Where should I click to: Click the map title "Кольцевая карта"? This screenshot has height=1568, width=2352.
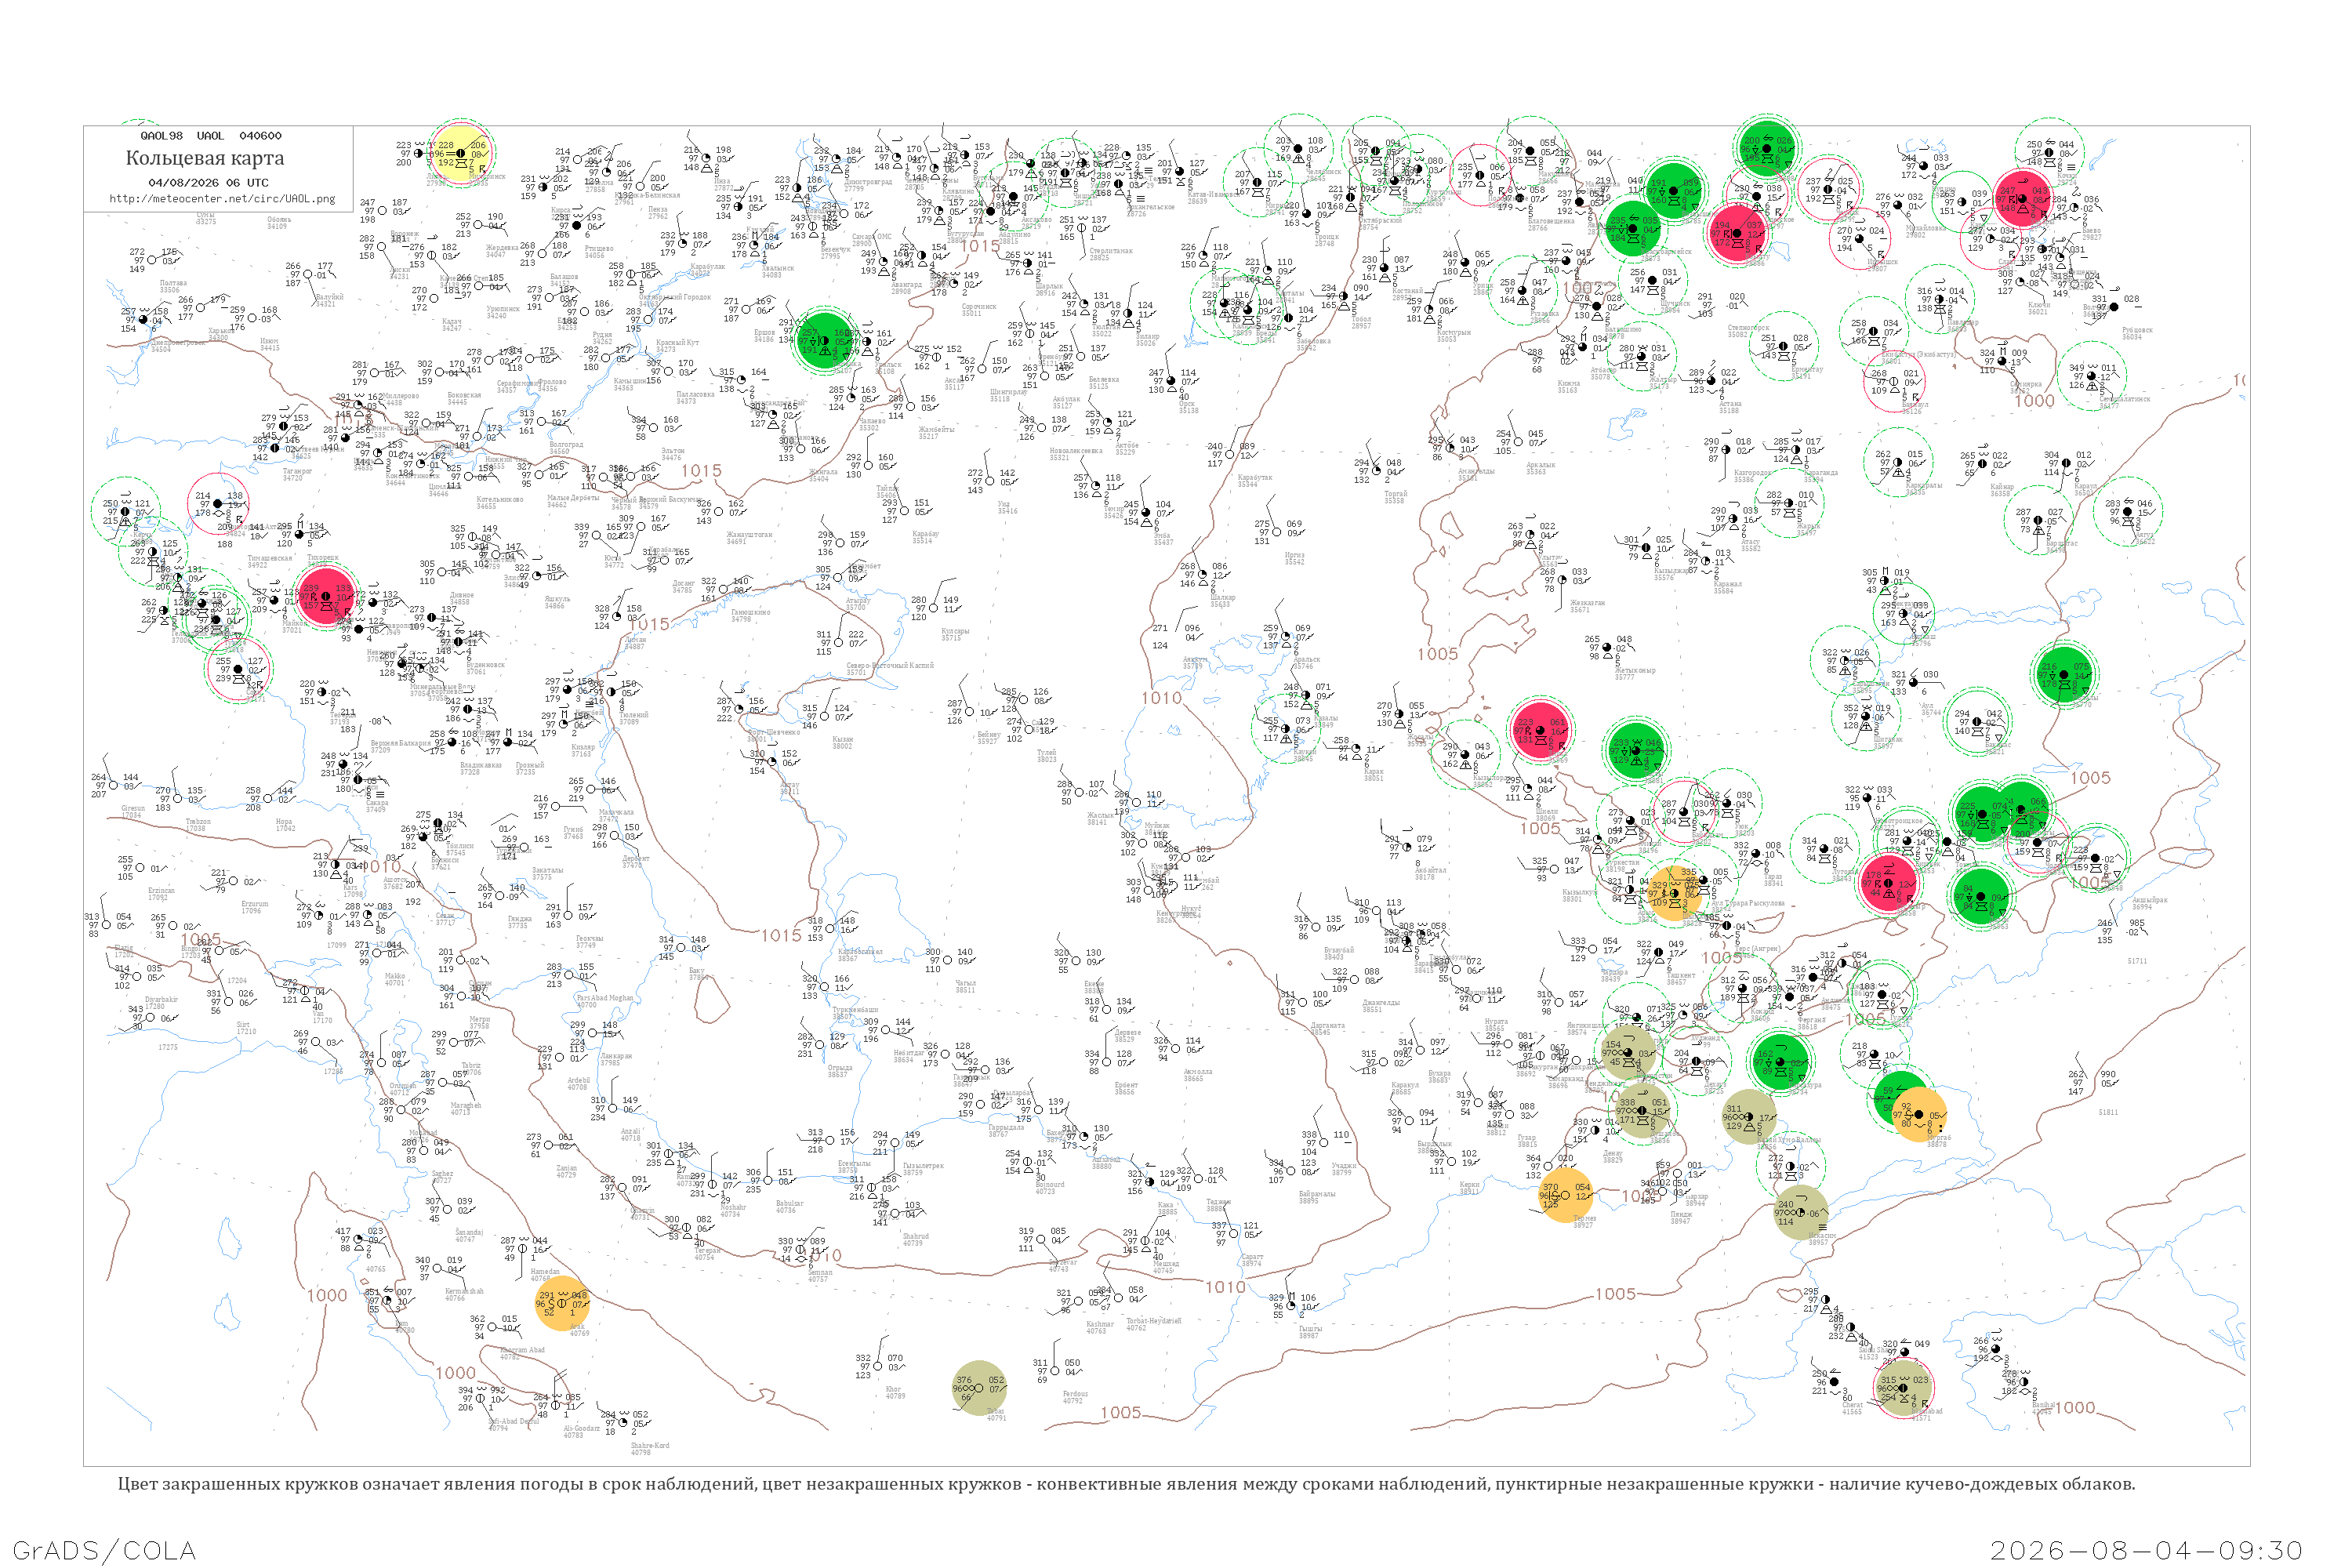pos(205,158)
